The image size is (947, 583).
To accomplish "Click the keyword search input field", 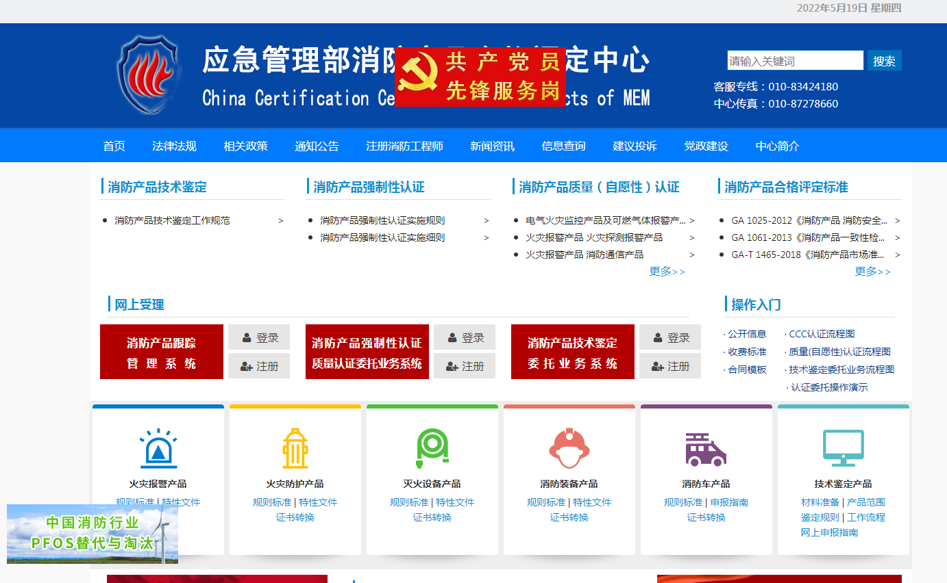I will (796, 60).
